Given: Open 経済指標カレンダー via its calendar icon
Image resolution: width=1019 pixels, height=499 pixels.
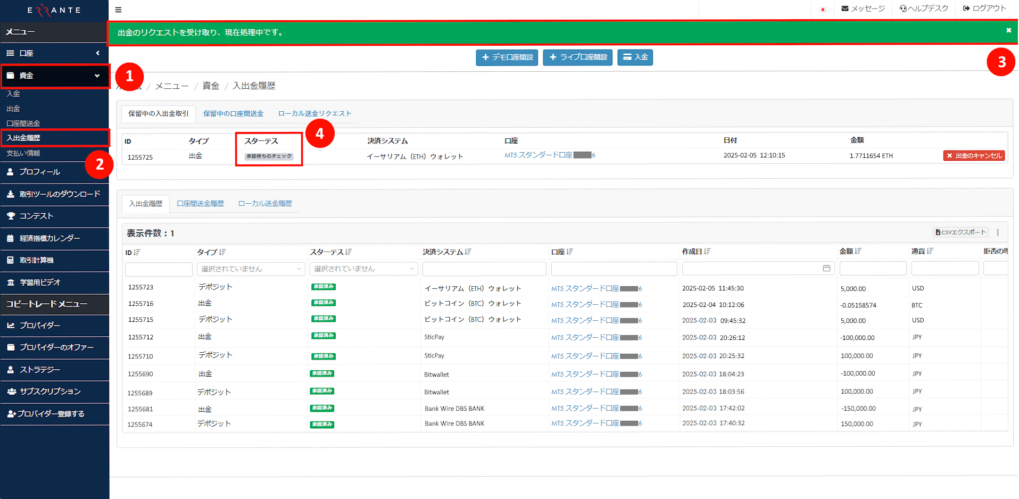Looking at the screenshot, I should [11, 238].
